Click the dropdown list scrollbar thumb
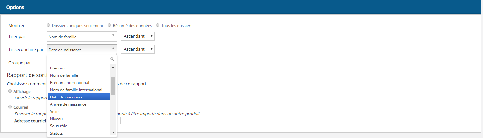Viewport: 483px width, 138px height. point(113,86)
